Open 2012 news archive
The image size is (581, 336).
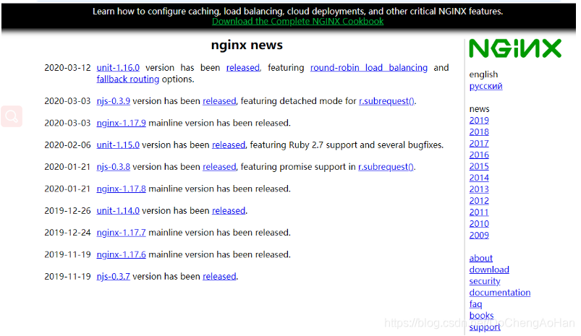(x=479, y=201)
